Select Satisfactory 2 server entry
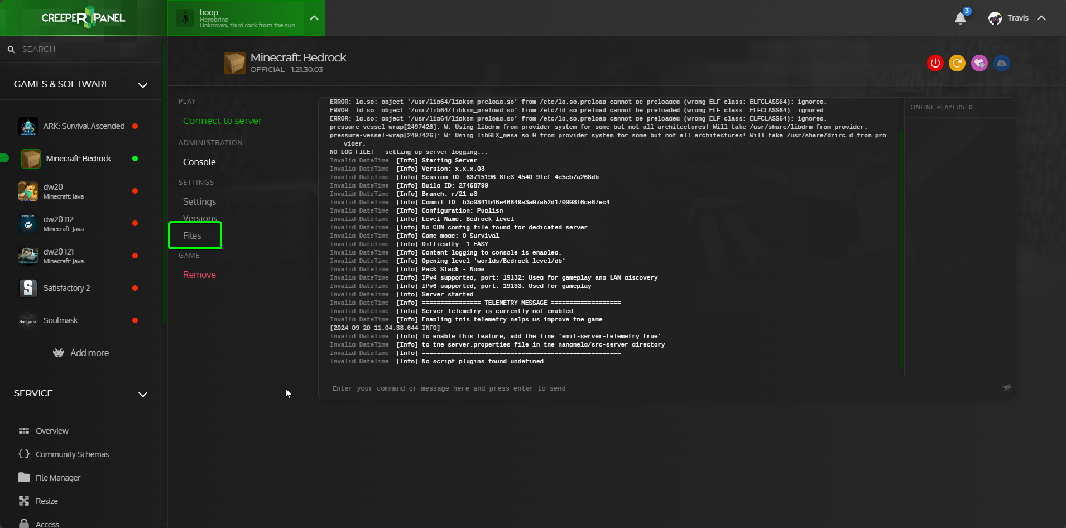1066x528 pixels. pos(66,288)
